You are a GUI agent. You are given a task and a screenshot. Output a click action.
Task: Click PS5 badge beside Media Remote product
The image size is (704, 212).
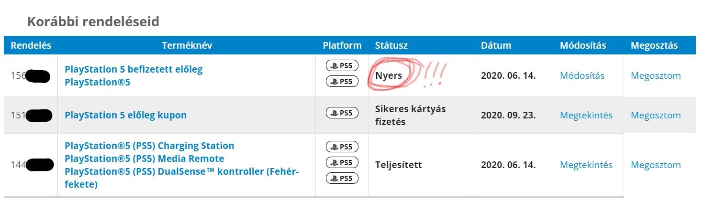[x=342, y=162]
